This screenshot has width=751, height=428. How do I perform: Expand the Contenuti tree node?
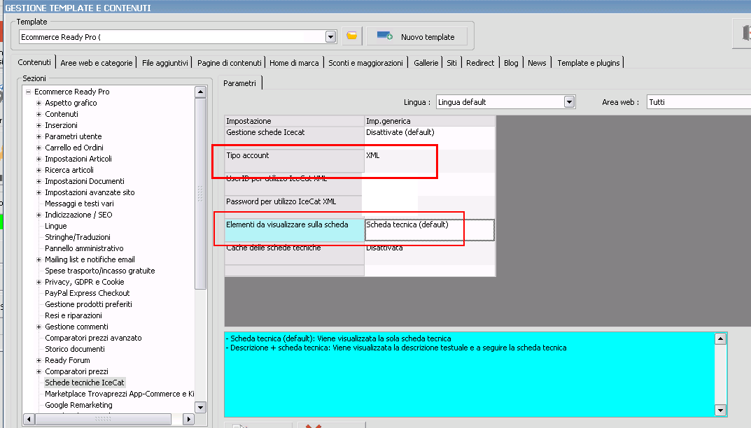[38, 114]
